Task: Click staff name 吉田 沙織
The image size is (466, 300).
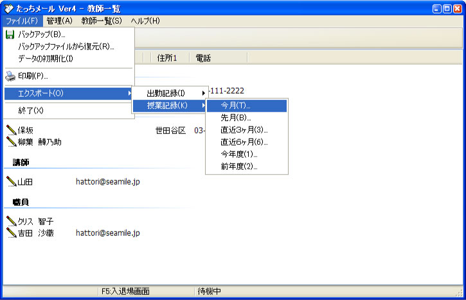Action: click(35, 233)
